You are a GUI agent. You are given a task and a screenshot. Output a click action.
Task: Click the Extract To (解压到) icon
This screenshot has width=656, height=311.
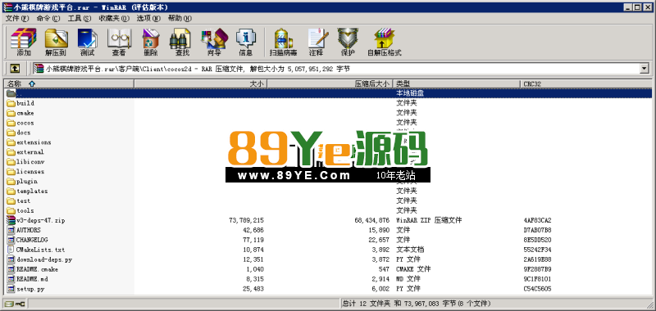pyautogui.click(x=56, y=43)
